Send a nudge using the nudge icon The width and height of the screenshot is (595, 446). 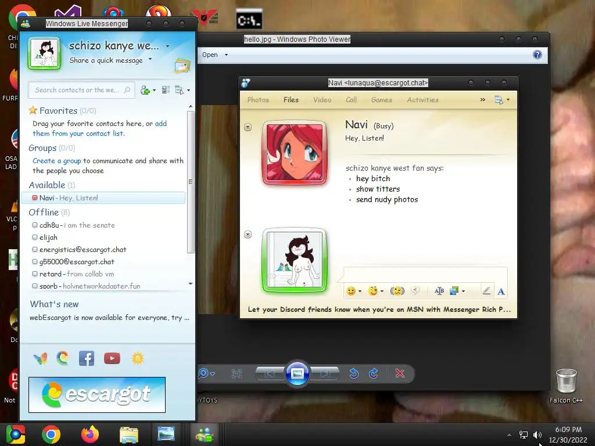397,291
